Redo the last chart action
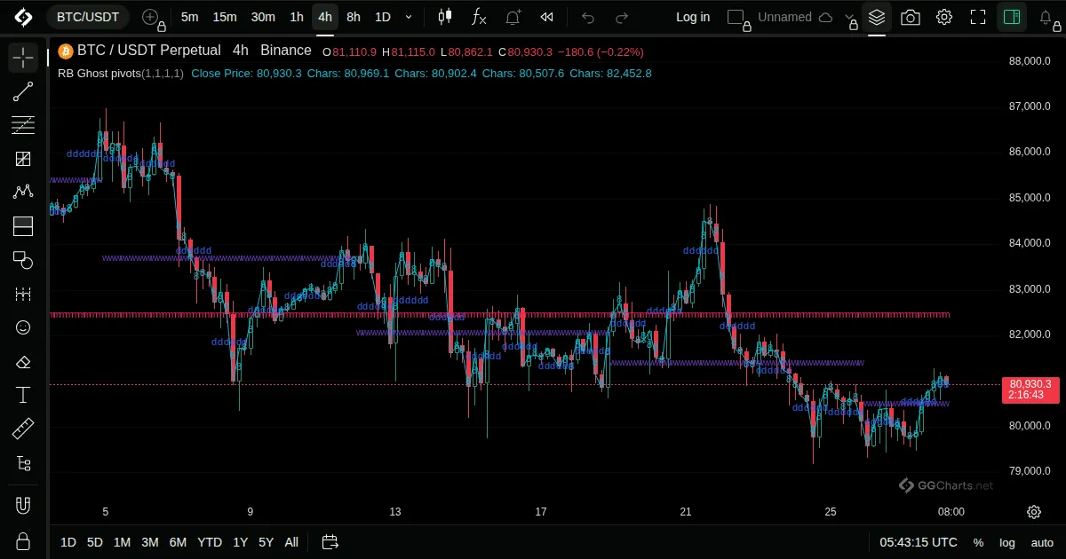 (x=622, y=17)
